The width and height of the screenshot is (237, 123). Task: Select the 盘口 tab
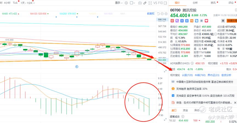click(174, 110)
